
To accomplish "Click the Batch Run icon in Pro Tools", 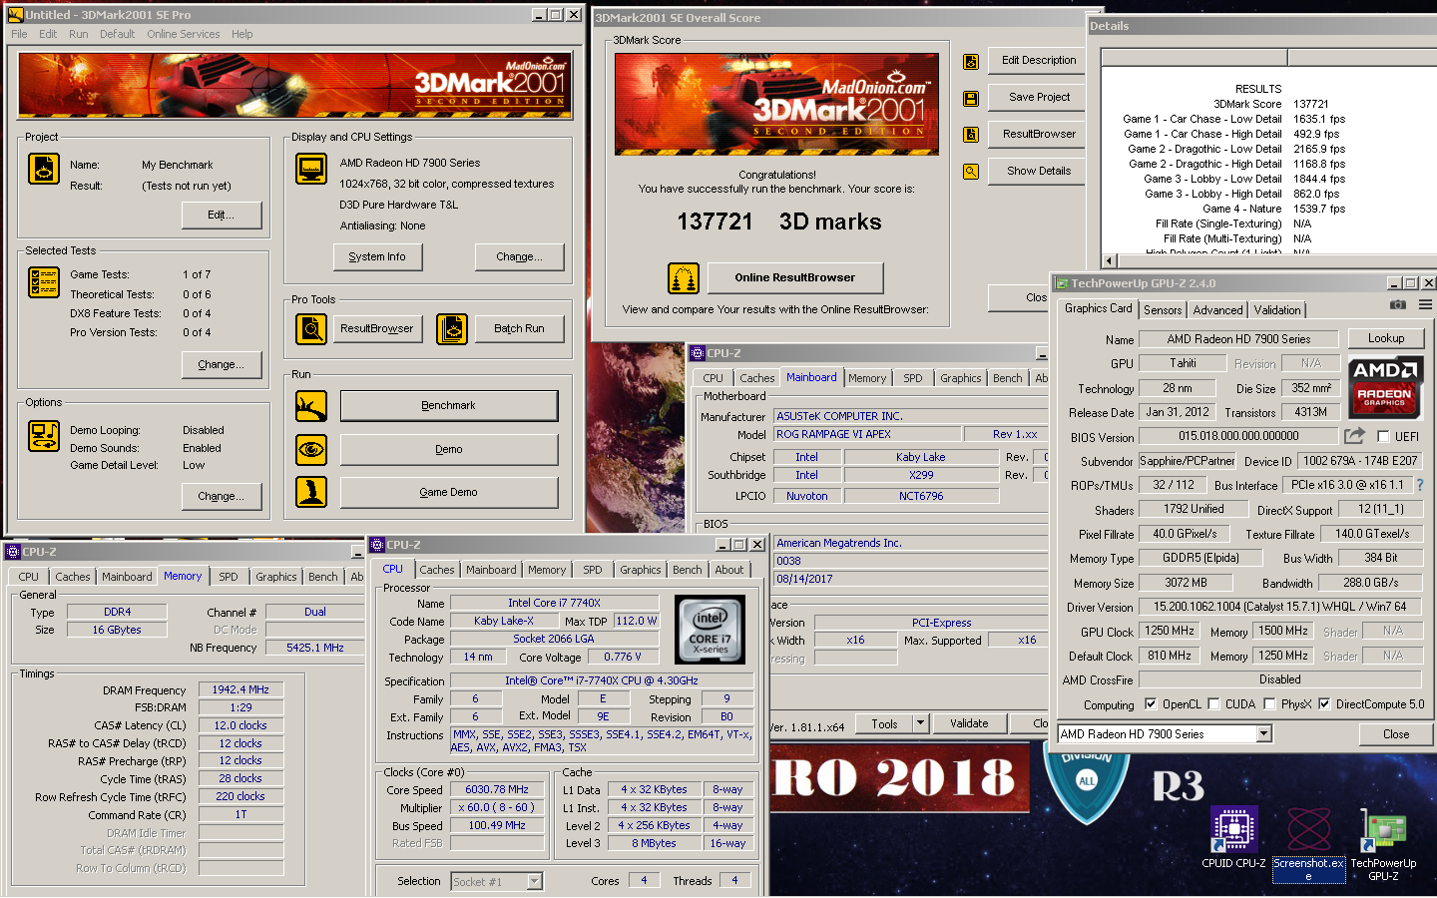I will (x=452, y=328).
